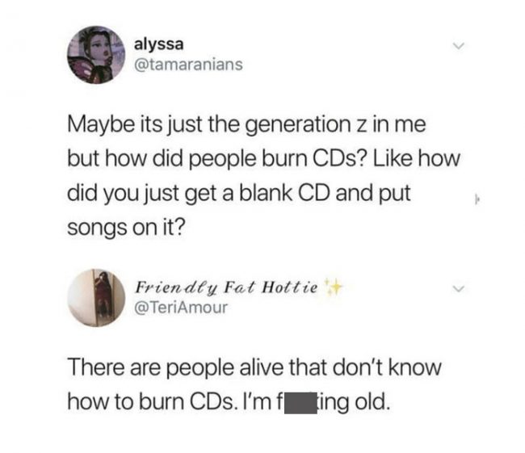Click the Friendly Fat Hottie display name
The width and height of the screenshot is (525, 453).
pyautogui.click(x=226, y=288)
